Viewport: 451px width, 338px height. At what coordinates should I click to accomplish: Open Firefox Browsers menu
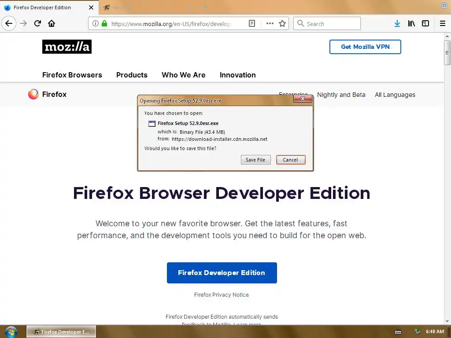[72, 75]
